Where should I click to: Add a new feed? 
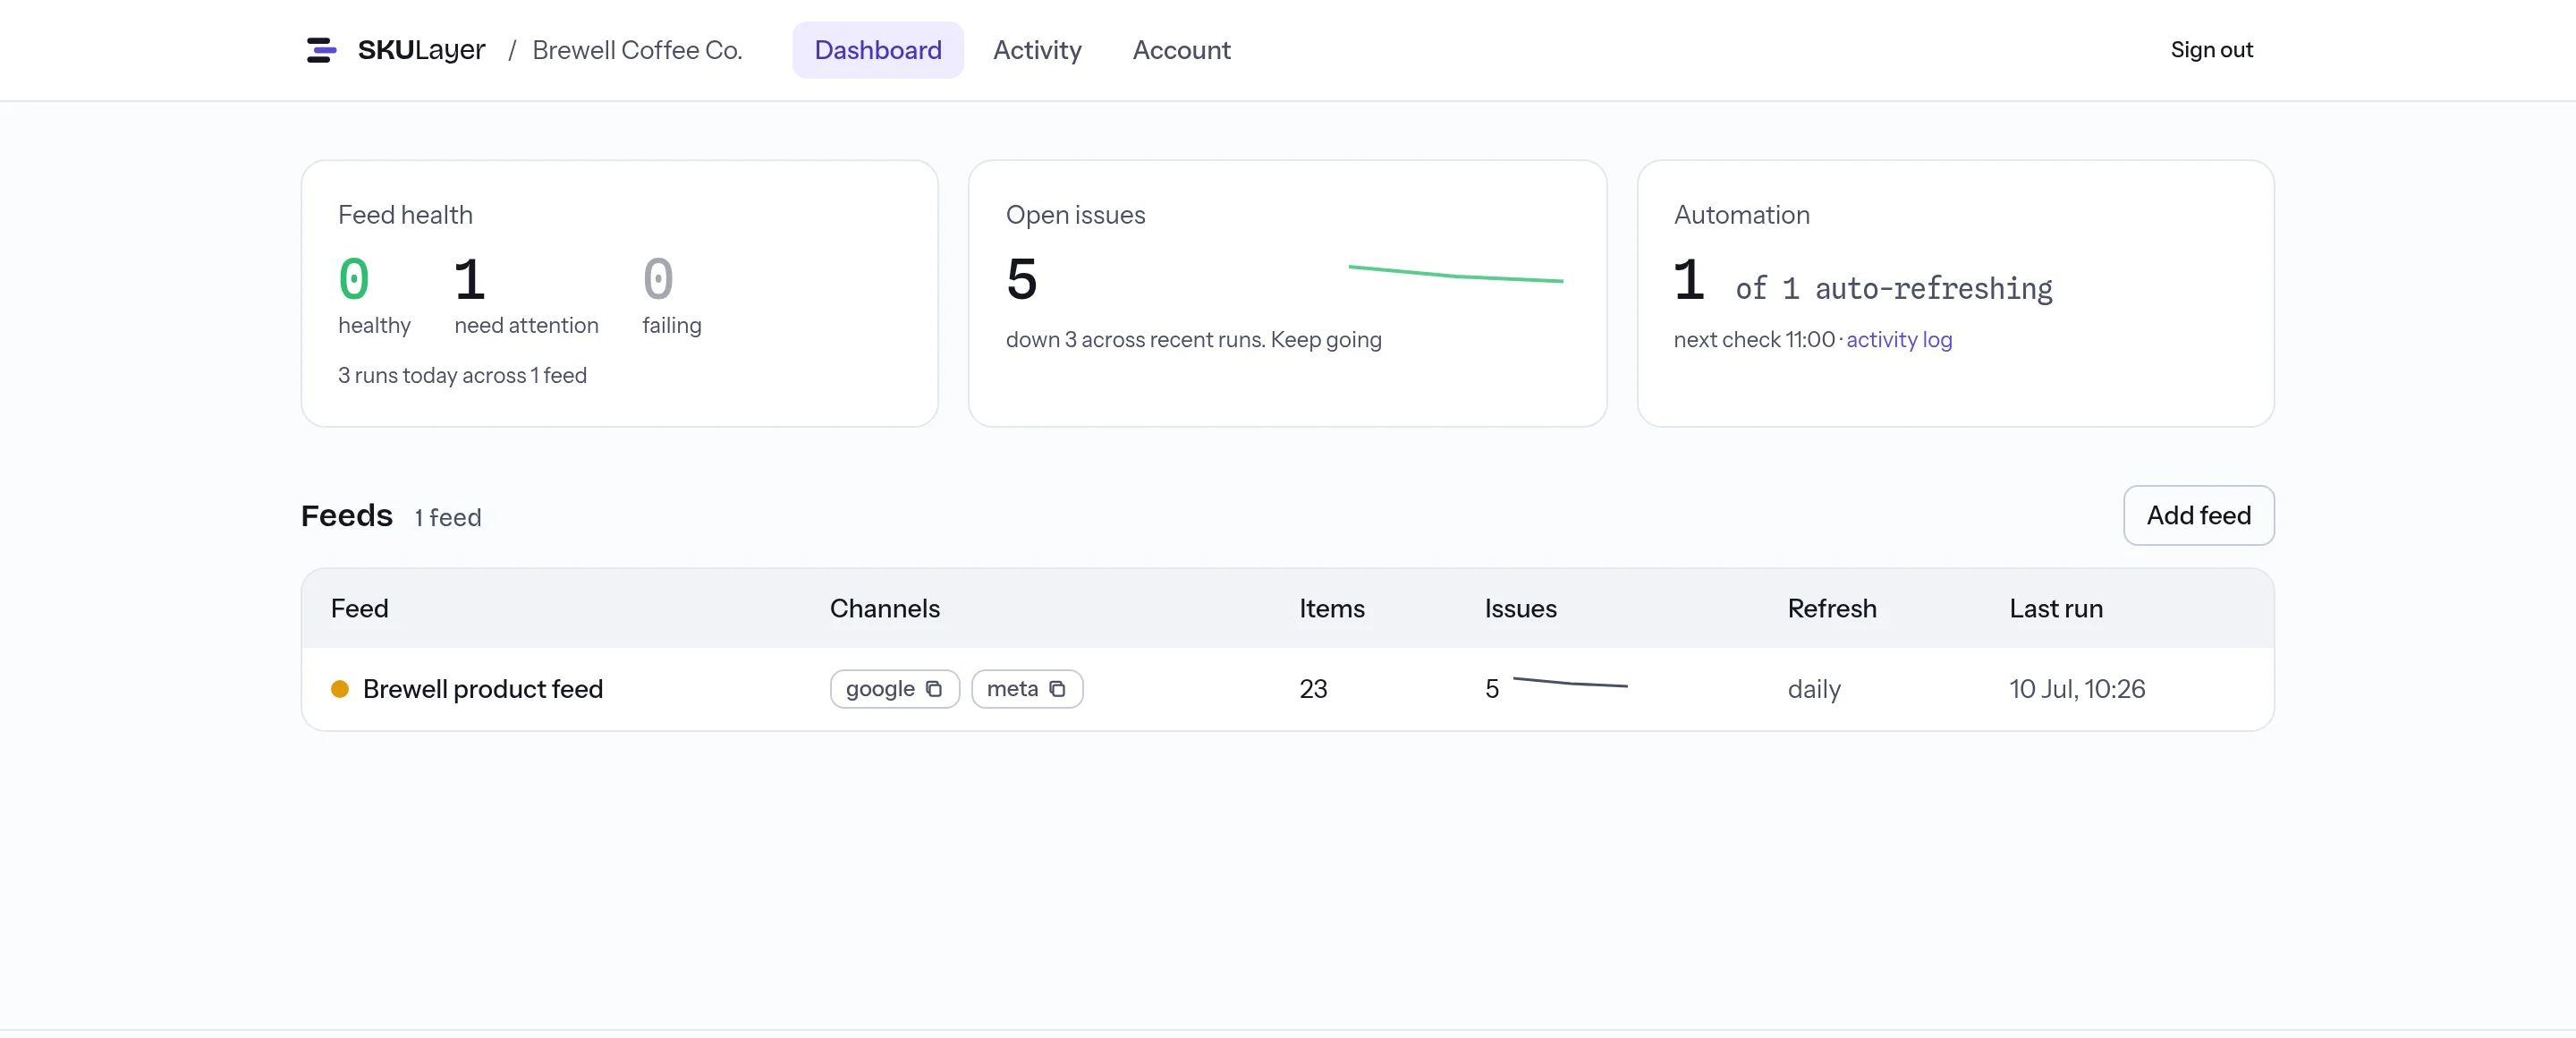2198,515
